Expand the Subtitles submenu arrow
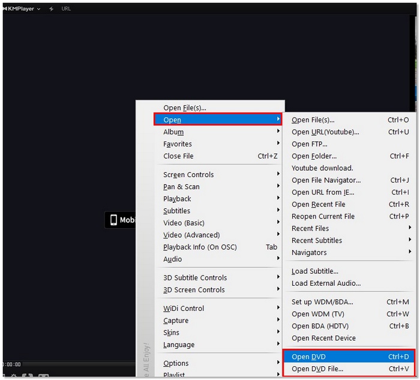The image size is (420, 380). coord(278,211)
